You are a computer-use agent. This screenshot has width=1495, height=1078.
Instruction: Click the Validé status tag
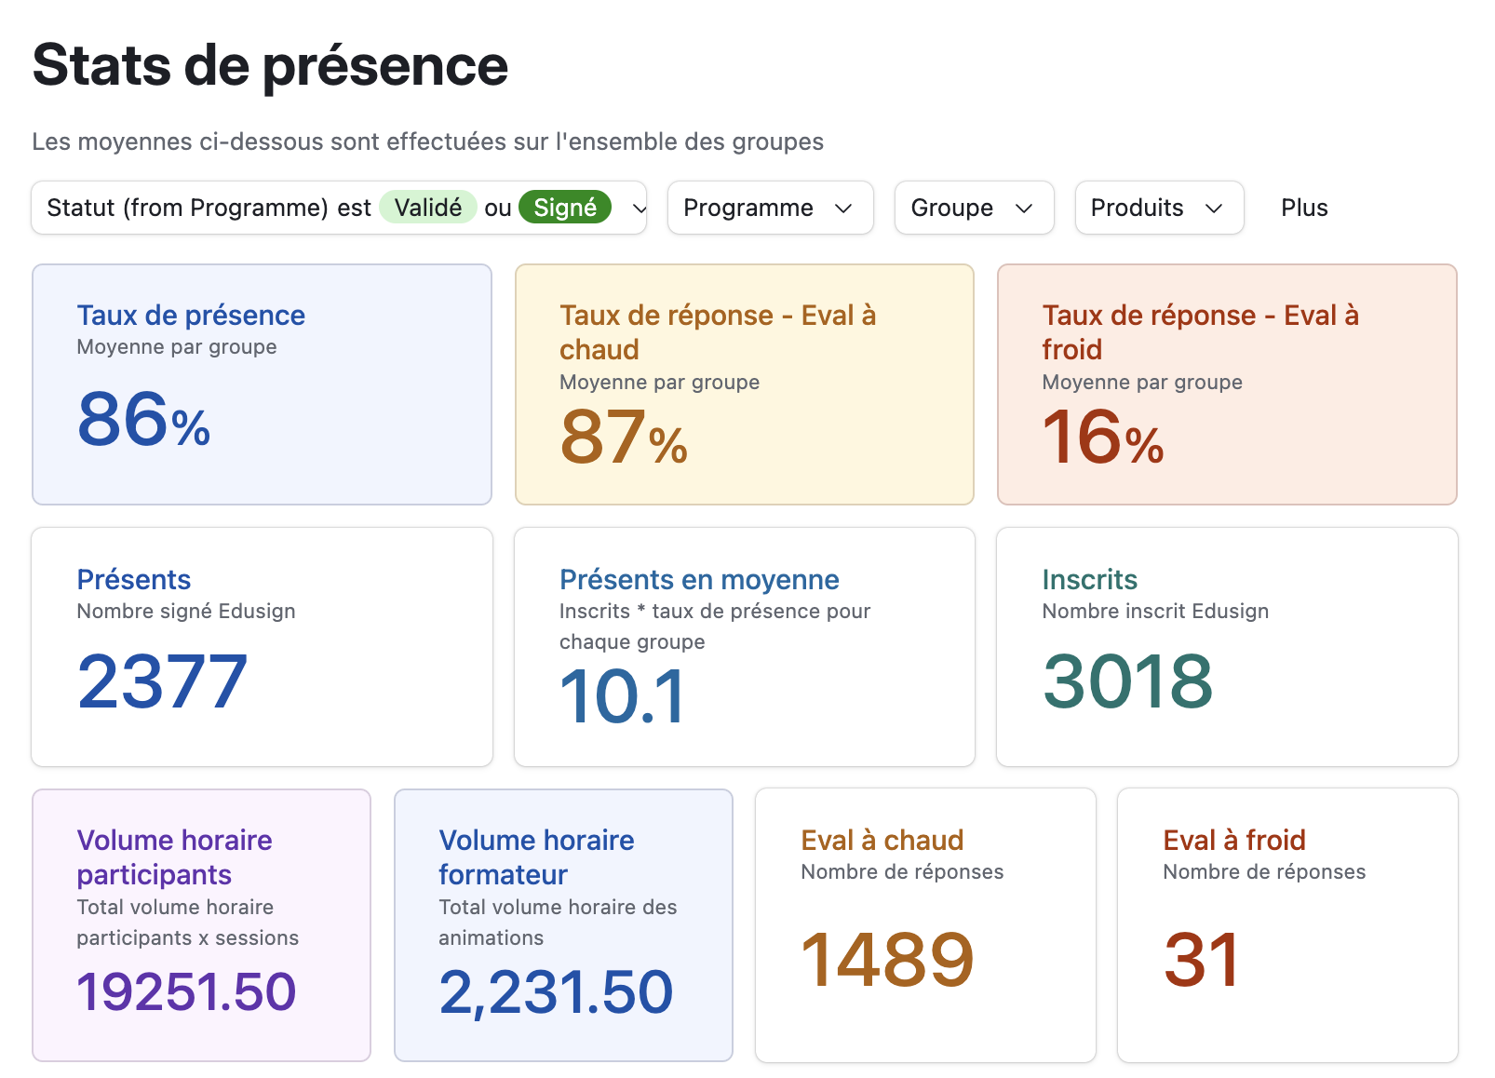428,207
